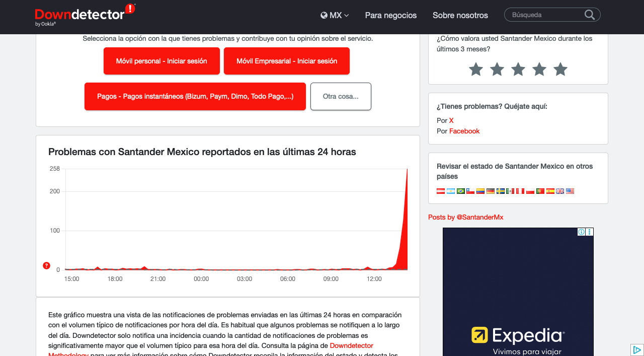This screenshot has height=356, width=644.
Task: Click the Expedia advertisement banner
Action: [518, 292]
